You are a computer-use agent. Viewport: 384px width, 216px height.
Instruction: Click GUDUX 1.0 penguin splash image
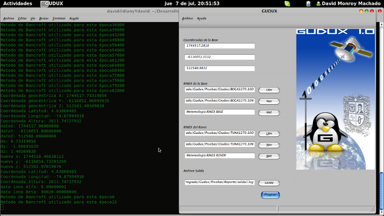(x=335, y=99)
